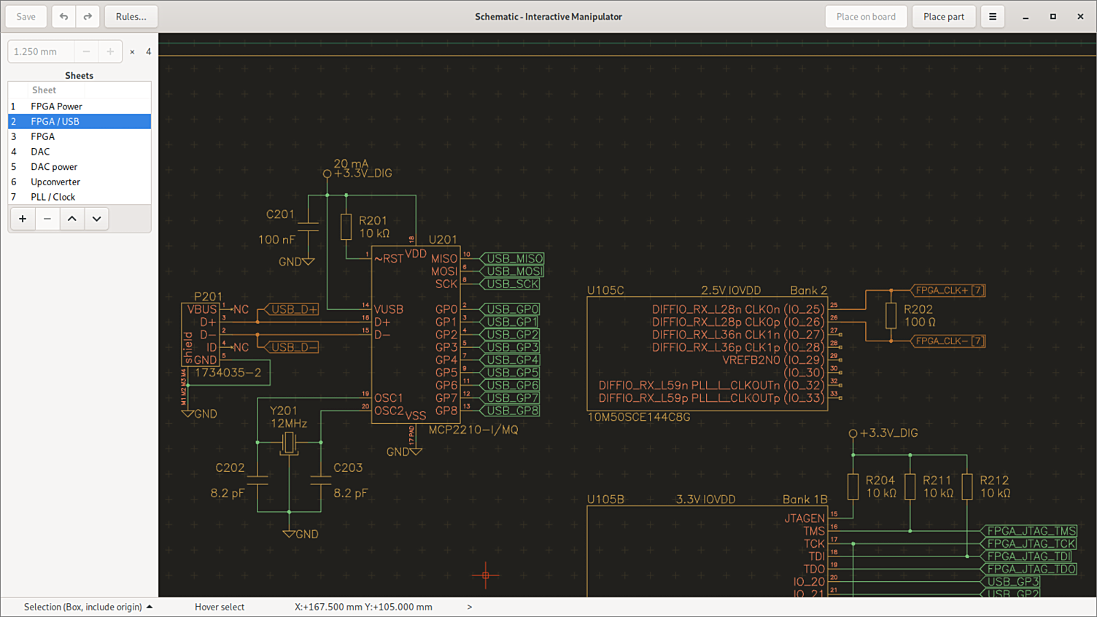
Task: Remove sheet using minus icon
Action: [x=47, y=219]
